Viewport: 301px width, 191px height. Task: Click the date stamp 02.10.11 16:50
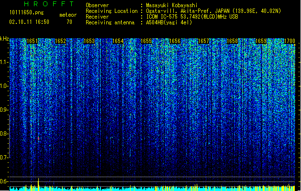[29, 22]
